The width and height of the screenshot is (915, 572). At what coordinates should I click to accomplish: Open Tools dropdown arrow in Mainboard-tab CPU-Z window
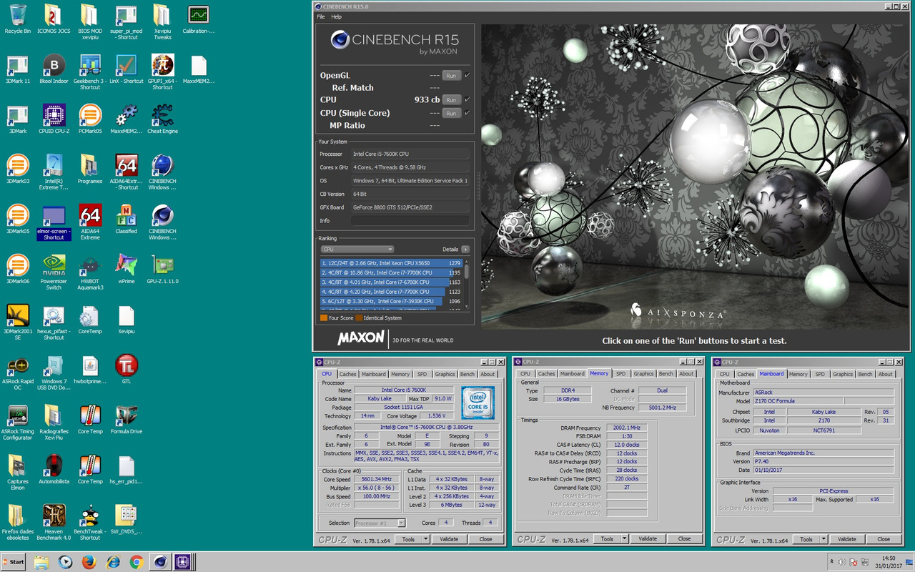(824, 539)
